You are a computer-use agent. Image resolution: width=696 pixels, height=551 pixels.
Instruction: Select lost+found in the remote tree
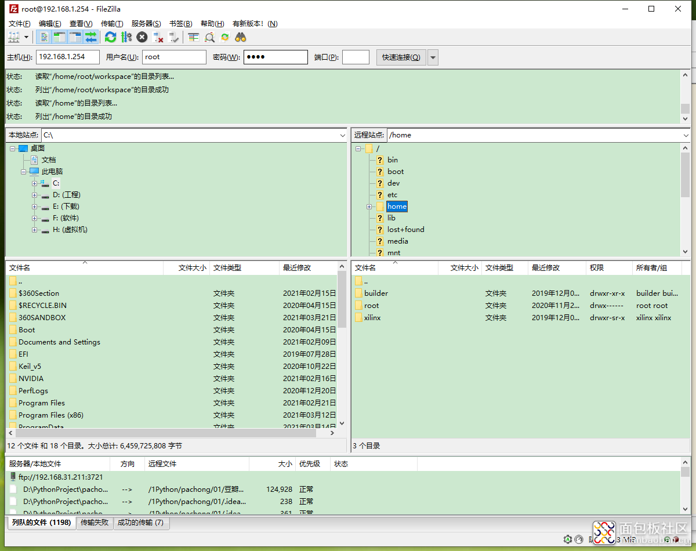pos(406,230)
